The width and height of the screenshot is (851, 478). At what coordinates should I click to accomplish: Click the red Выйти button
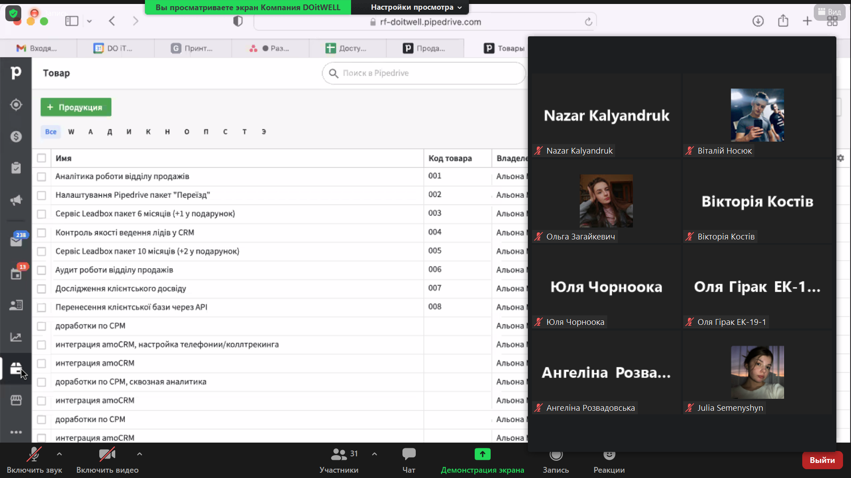822,460
